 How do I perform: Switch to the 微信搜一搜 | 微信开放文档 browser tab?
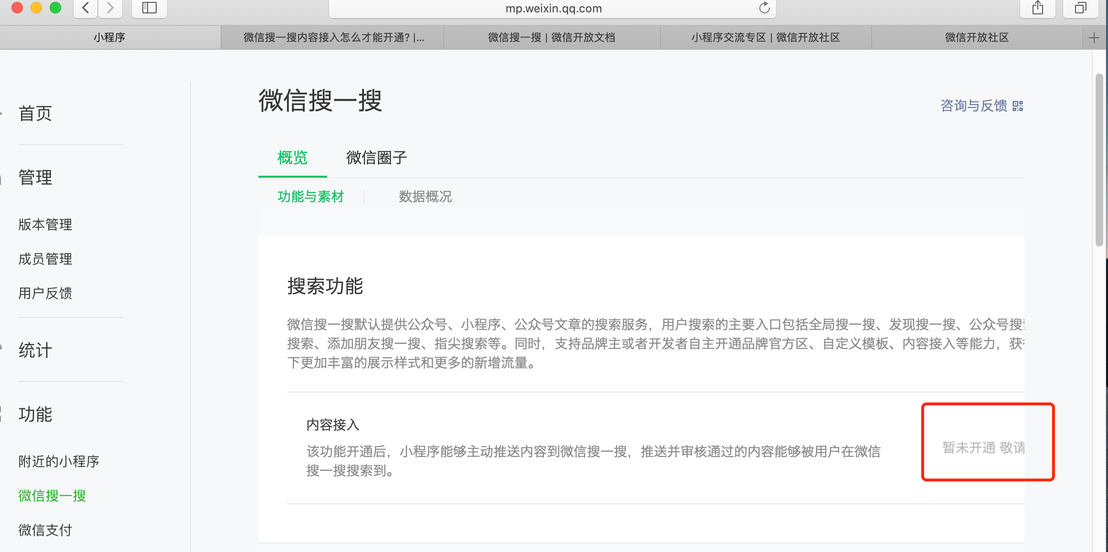tap(552, 38)
